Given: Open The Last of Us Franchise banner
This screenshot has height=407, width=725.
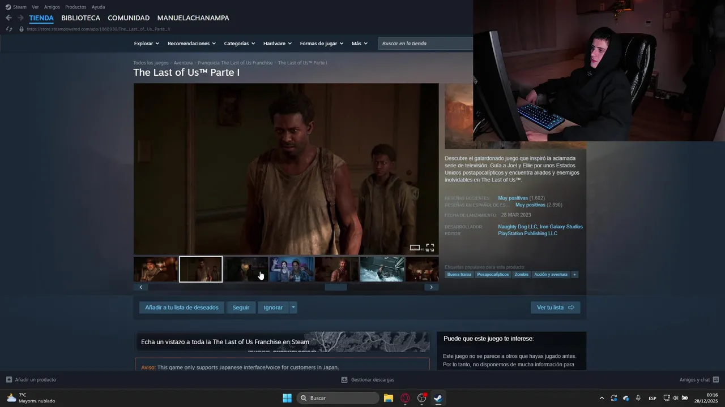Looking at the screenshot, I should tap(283, 342).
